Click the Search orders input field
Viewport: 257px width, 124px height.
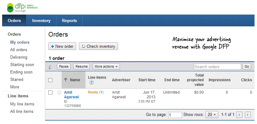click(217, 67)
